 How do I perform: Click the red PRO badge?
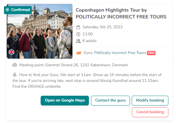click(151, 53)
